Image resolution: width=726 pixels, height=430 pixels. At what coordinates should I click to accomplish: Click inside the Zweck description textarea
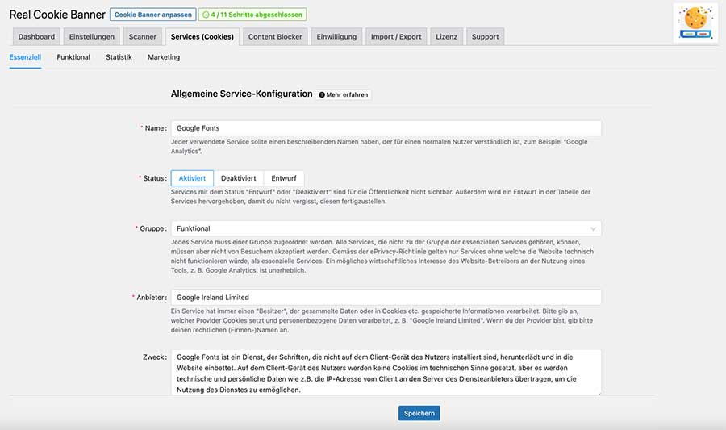pyautogui.click(x=386, y=372)
